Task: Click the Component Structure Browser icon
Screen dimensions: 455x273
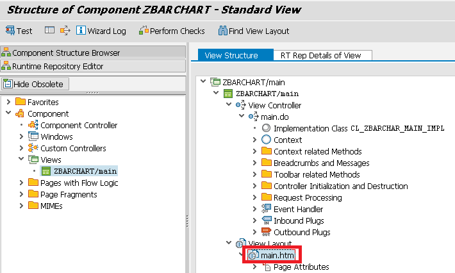Action: (6, 53)
